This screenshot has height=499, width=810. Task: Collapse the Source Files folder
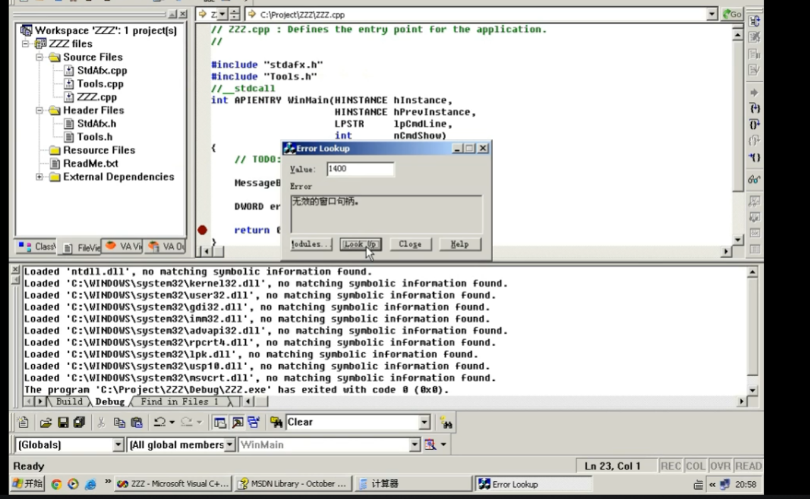(40, 57)
